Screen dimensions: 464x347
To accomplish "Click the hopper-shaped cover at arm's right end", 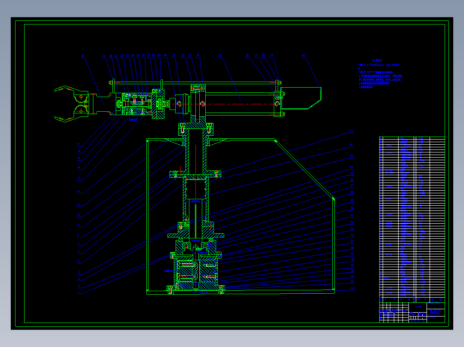I will pos(301,98).
